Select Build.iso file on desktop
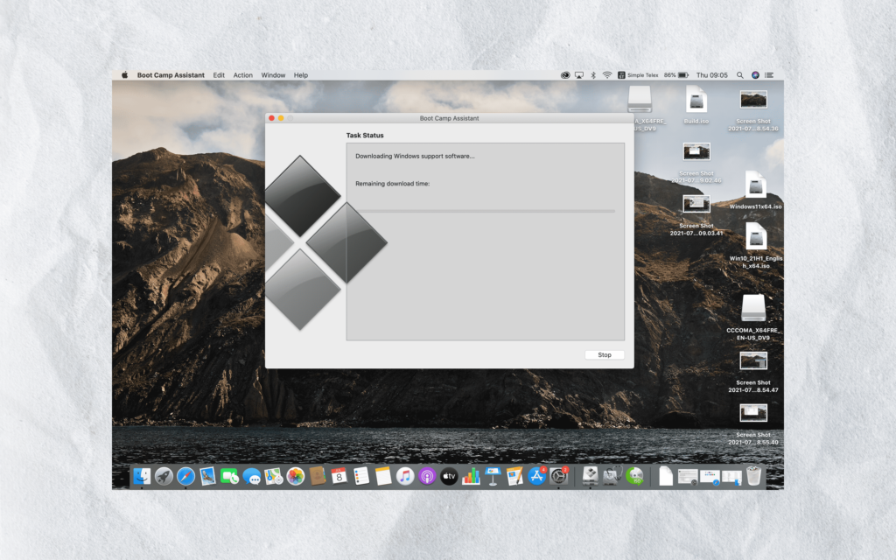896x560 pixels. pos(696,105)
